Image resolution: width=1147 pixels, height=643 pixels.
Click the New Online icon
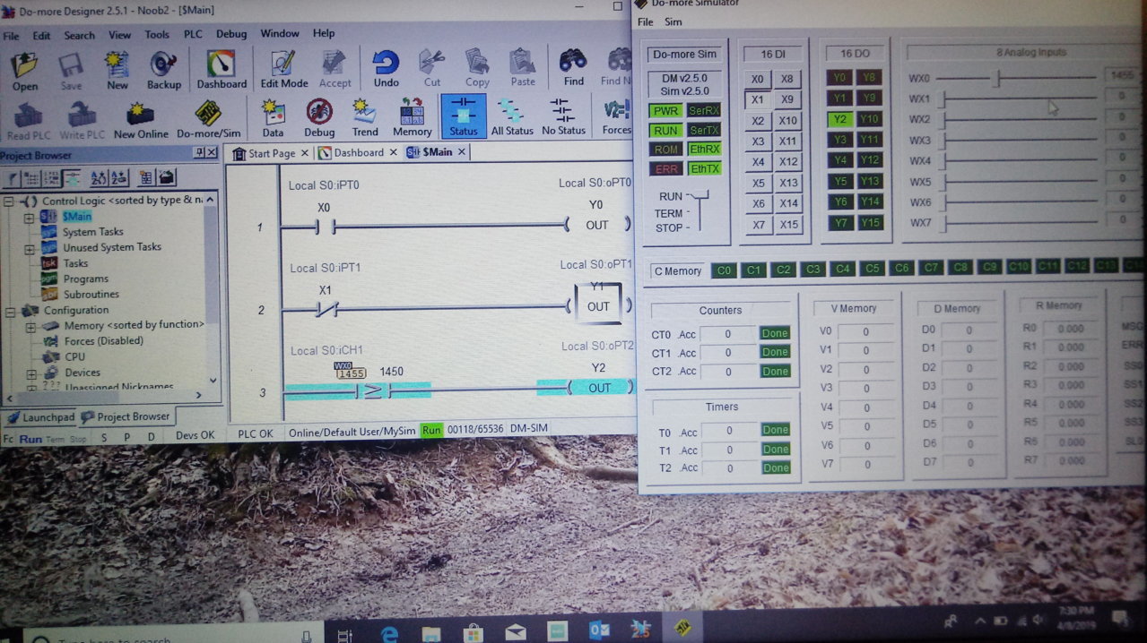[x=141, y=118]
